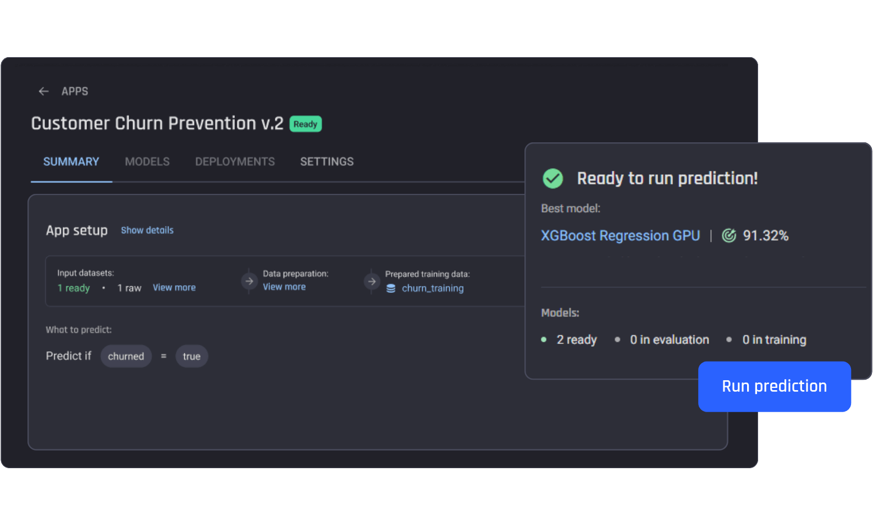
Task: Click the back arrow next to APPS
Action: pyautogui.click(x=43, y=91)
